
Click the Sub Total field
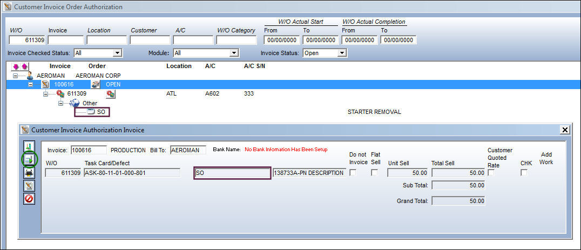458,185
